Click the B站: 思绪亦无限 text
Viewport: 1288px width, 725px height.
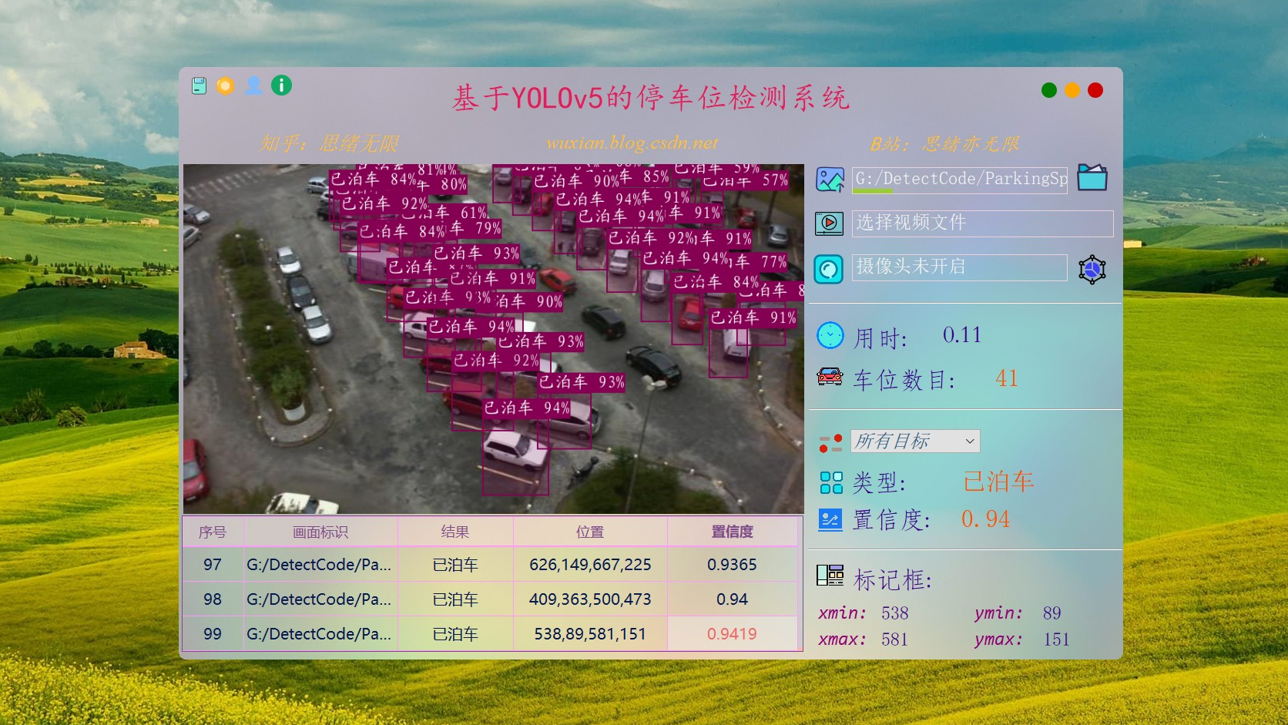(944, 144)
